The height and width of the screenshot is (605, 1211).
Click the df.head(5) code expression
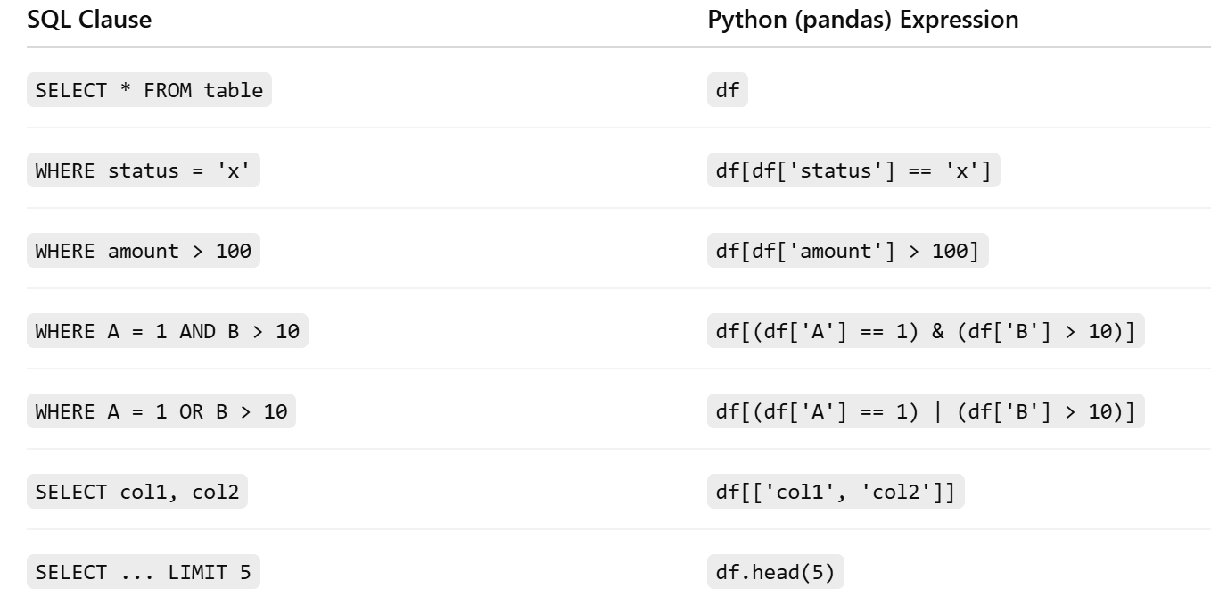(x=775, y=572)
